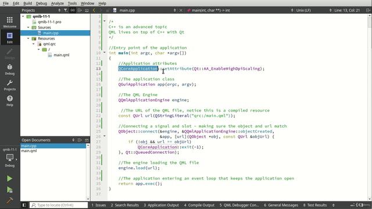Viewport: 372px width, 209px height.
Task: Show the Issues output pane
Action: coord(99,205)
